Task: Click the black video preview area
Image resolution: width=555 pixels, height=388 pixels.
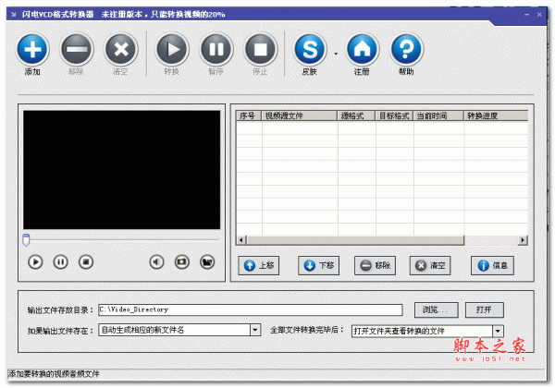Action: pos(122,170)
